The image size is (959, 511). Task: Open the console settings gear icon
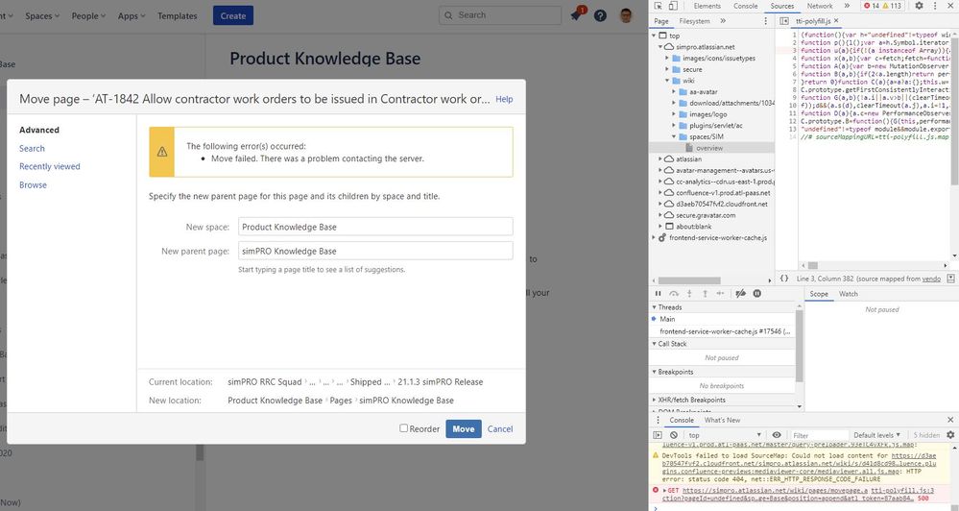coord(950,435)
